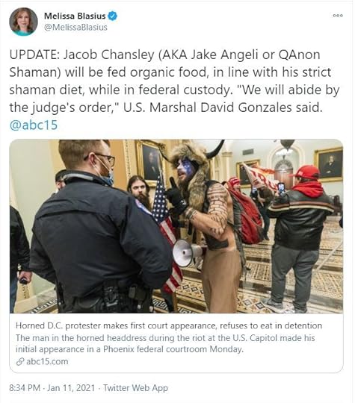Open the tweet's three-dot more options menu
The width and height of the screenshot is (355, 403).
[338, 16]
